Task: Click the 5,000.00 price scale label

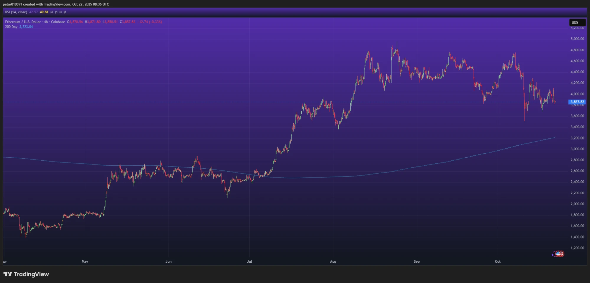Action: pos(577,39)
